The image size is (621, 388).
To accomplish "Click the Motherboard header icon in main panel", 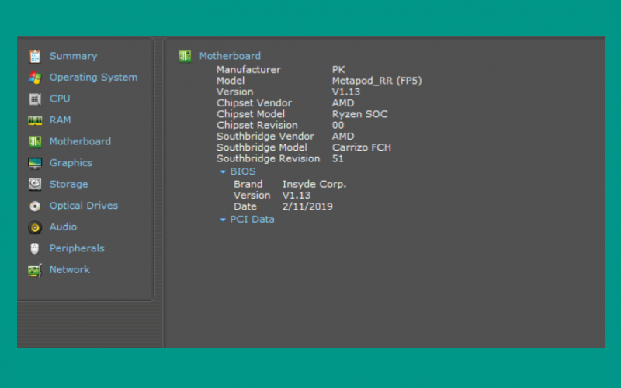I will (185, 56).
